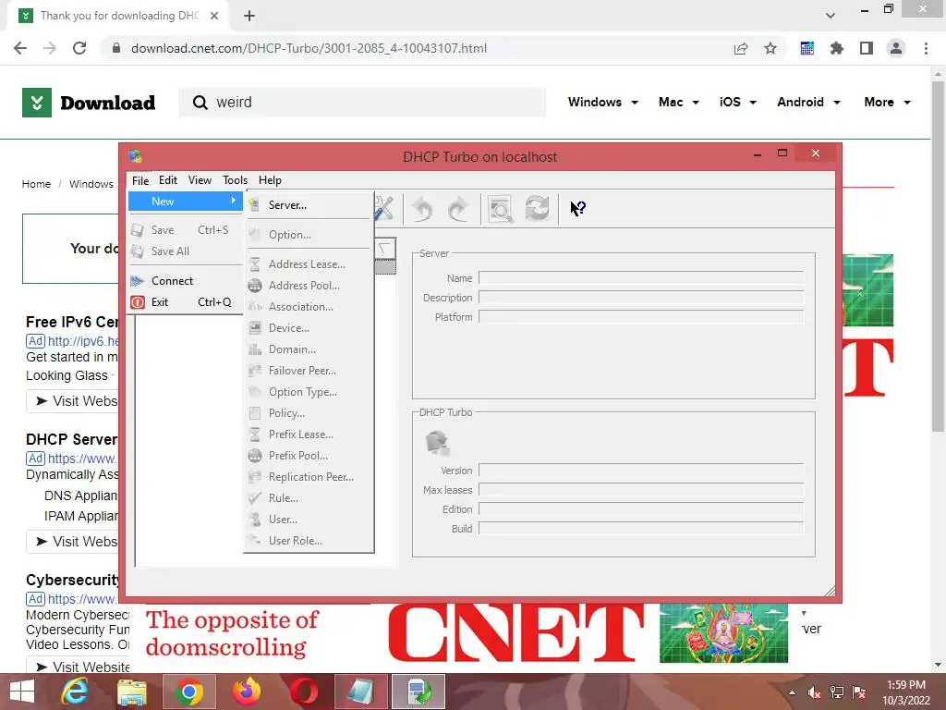
Task: Click the Redo arrow toolbar icon
Action: click(x=458, y=209)
